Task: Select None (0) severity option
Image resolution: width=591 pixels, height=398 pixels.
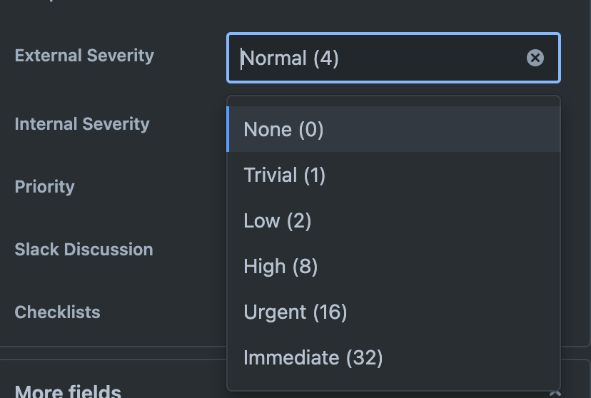Action: (x=283, y=130)
